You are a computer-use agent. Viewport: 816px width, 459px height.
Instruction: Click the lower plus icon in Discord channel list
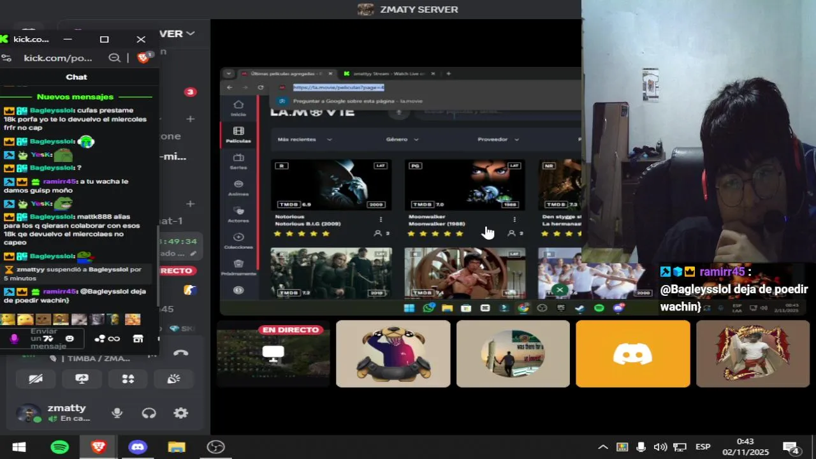point(190,204)
